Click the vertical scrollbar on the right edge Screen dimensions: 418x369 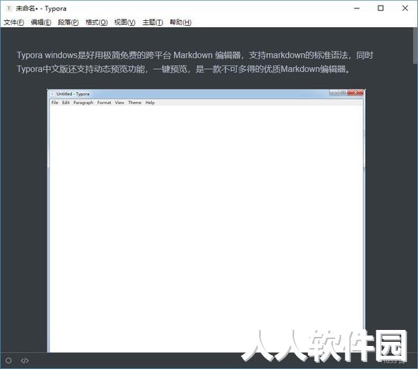click(x=415, y=45)
